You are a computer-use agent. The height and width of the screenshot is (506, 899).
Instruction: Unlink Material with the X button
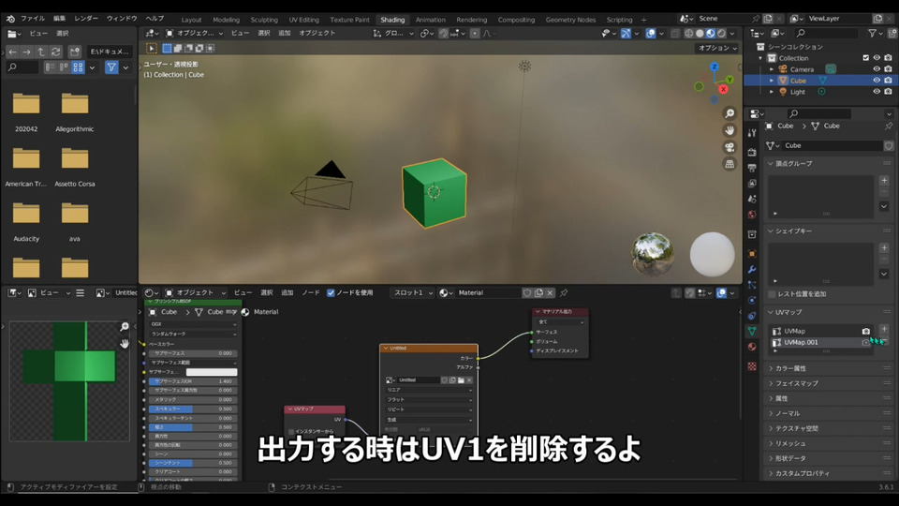pos(550,292)
